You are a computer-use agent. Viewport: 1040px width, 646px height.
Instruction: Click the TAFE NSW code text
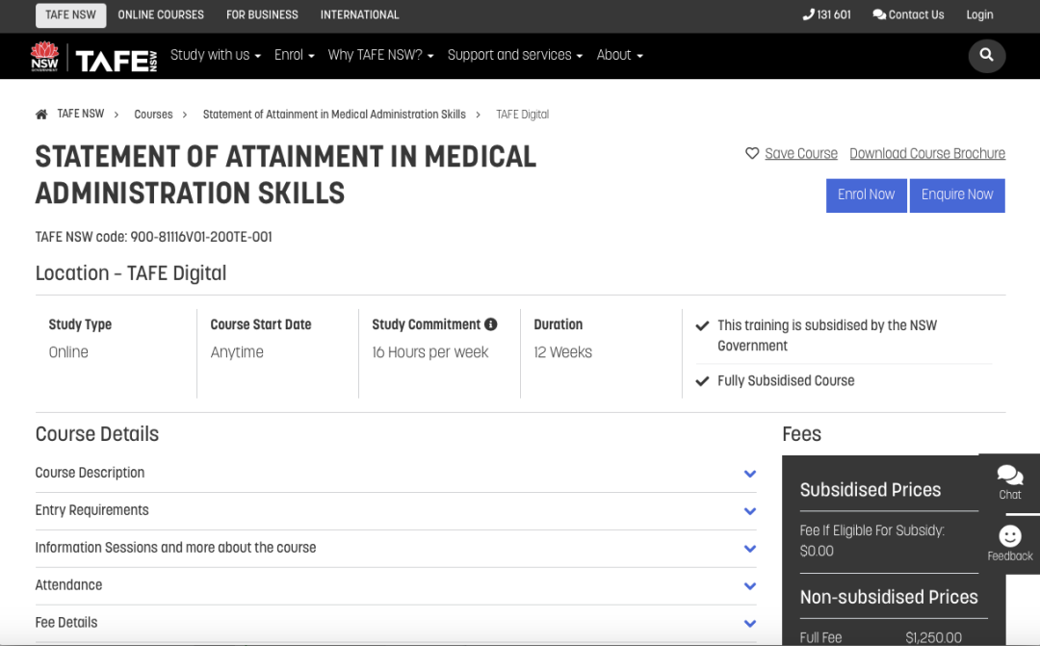coord(153,237)
